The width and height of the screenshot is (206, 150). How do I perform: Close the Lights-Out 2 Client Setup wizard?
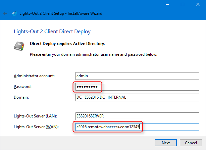click(198, 5)
